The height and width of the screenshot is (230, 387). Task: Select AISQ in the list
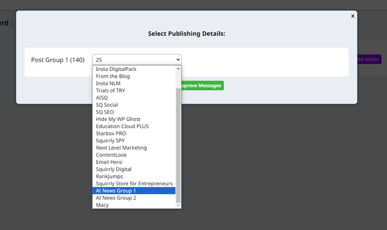102,98
